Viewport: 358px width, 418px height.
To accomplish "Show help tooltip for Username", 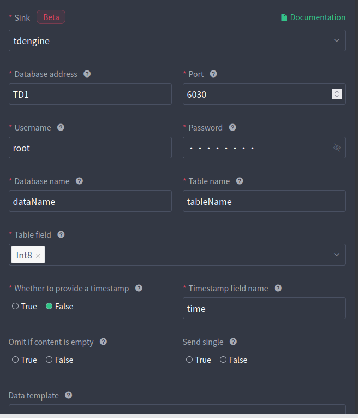I will click(61, 127).
